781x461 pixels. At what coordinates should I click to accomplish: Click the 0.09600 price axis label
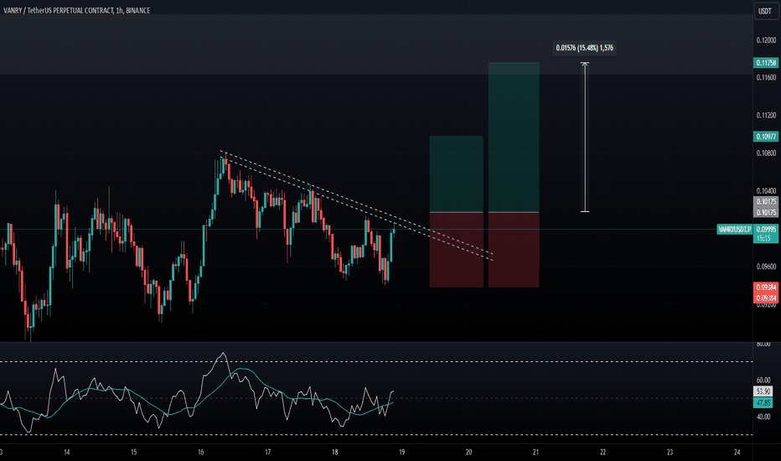[766, 267]
